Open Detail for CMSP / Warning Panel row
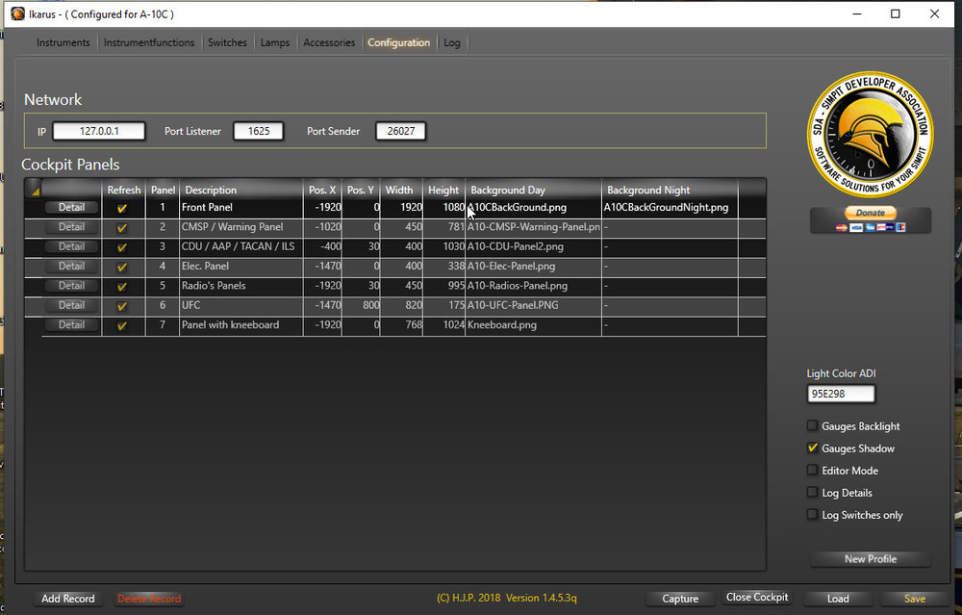 tap(71, 227)
